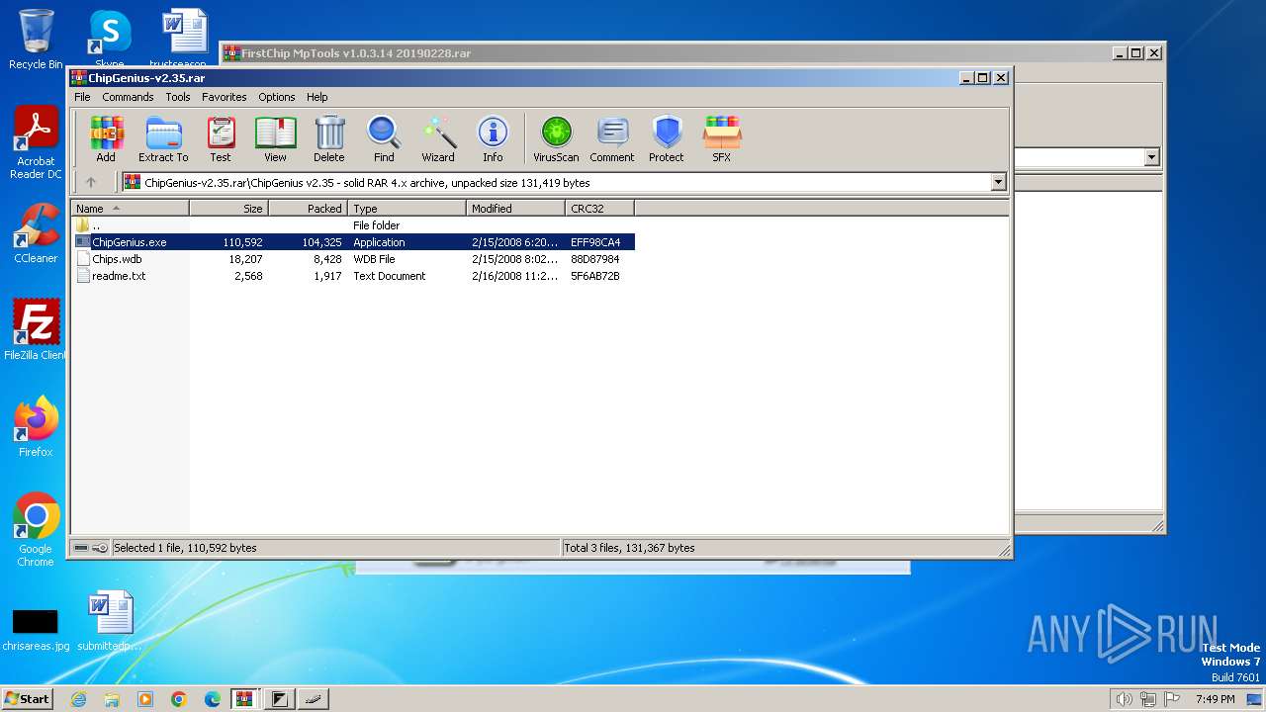
Task: Click the clock showing 7:49 PM
Action: tap(1216, 699)
